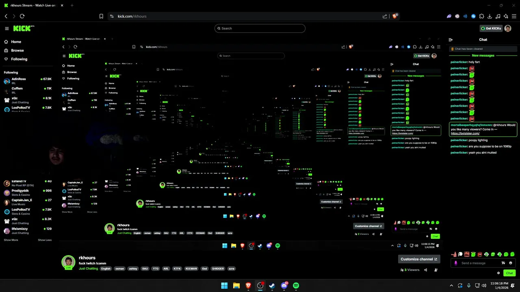The image size is (520, 292).
Task: Collapse the chat panel with the arrow icon
Action: point(451,40)
